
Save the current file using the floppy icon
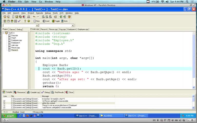17,17
